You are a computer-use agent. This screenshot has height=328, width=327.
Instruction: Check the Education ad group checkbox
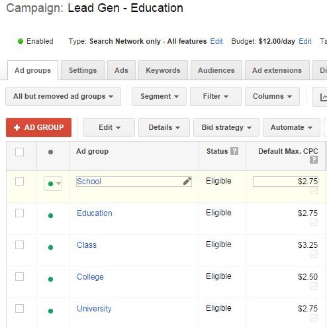point(19,213)
